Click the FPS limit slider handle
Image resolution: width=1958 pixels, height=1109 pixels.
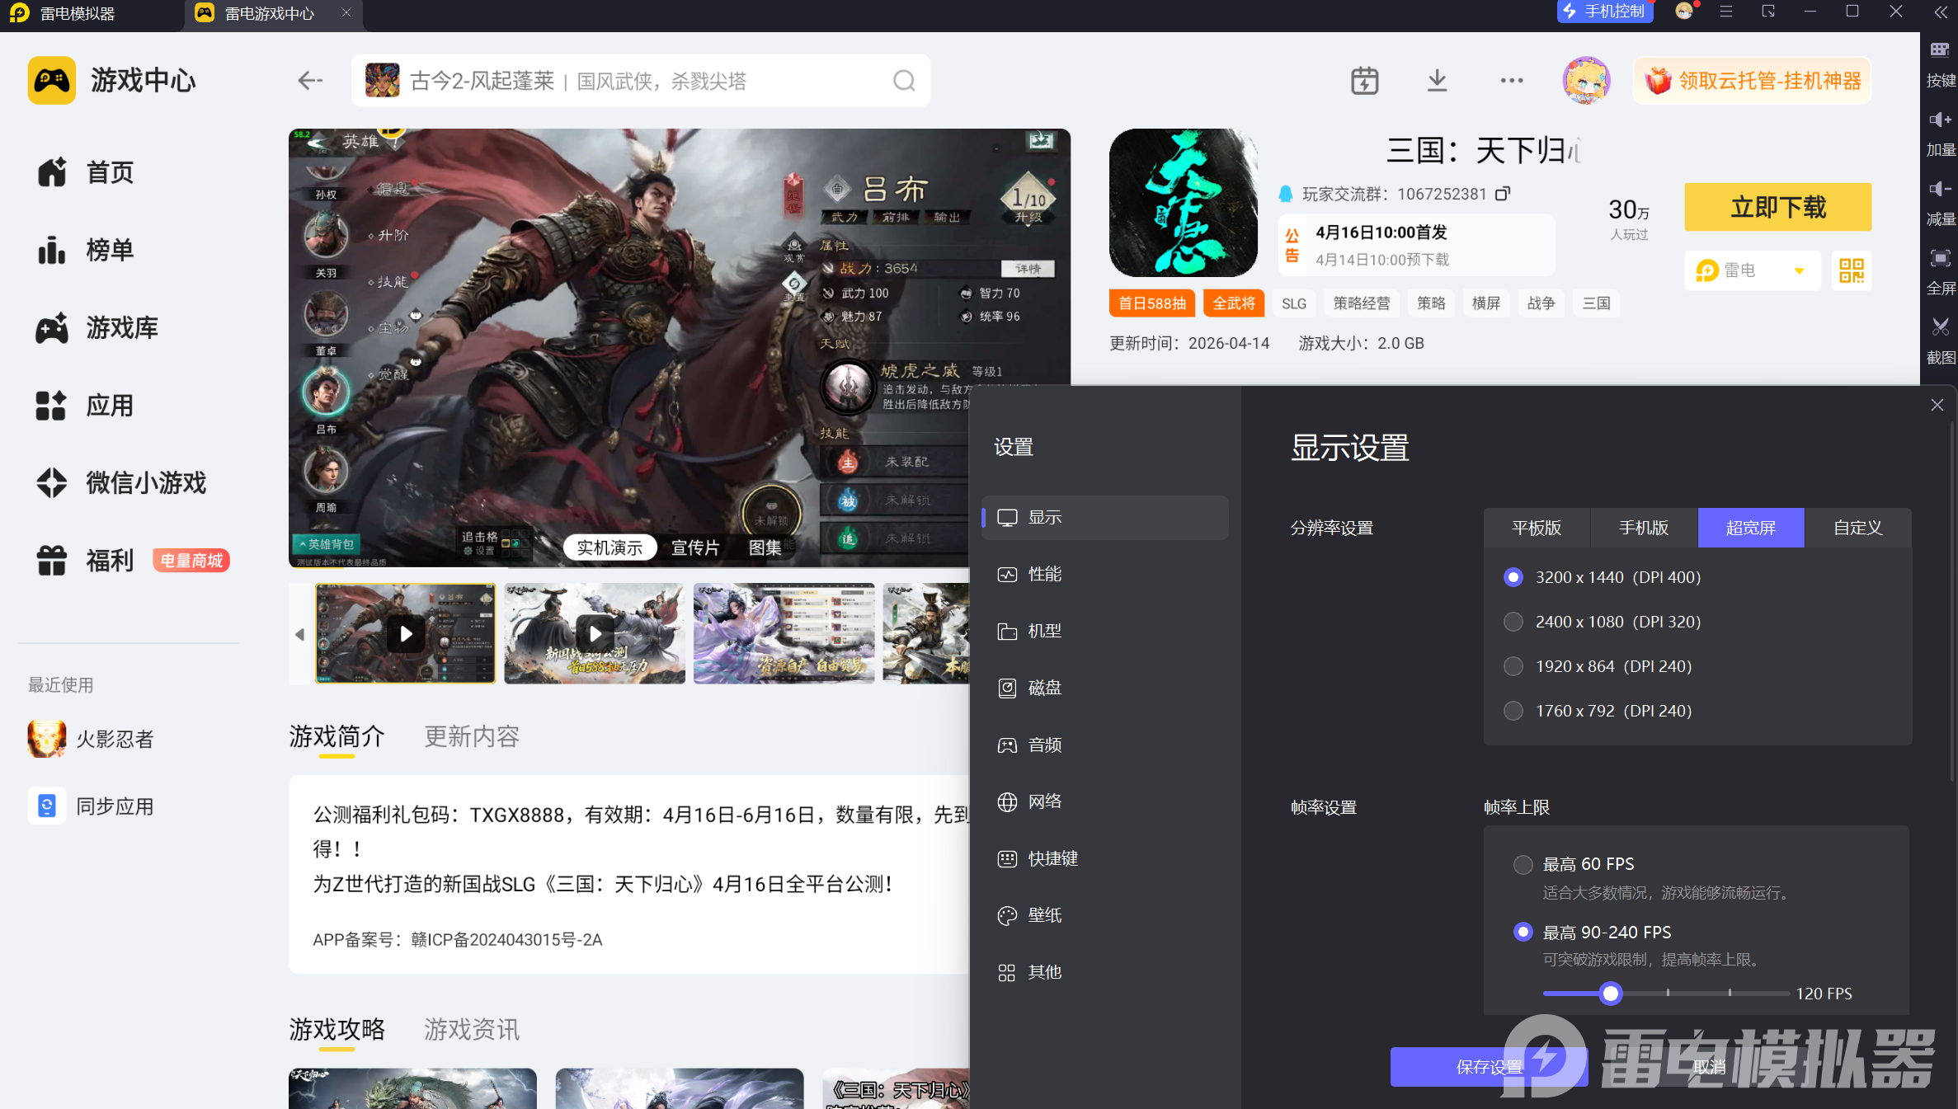[1610, 994]
